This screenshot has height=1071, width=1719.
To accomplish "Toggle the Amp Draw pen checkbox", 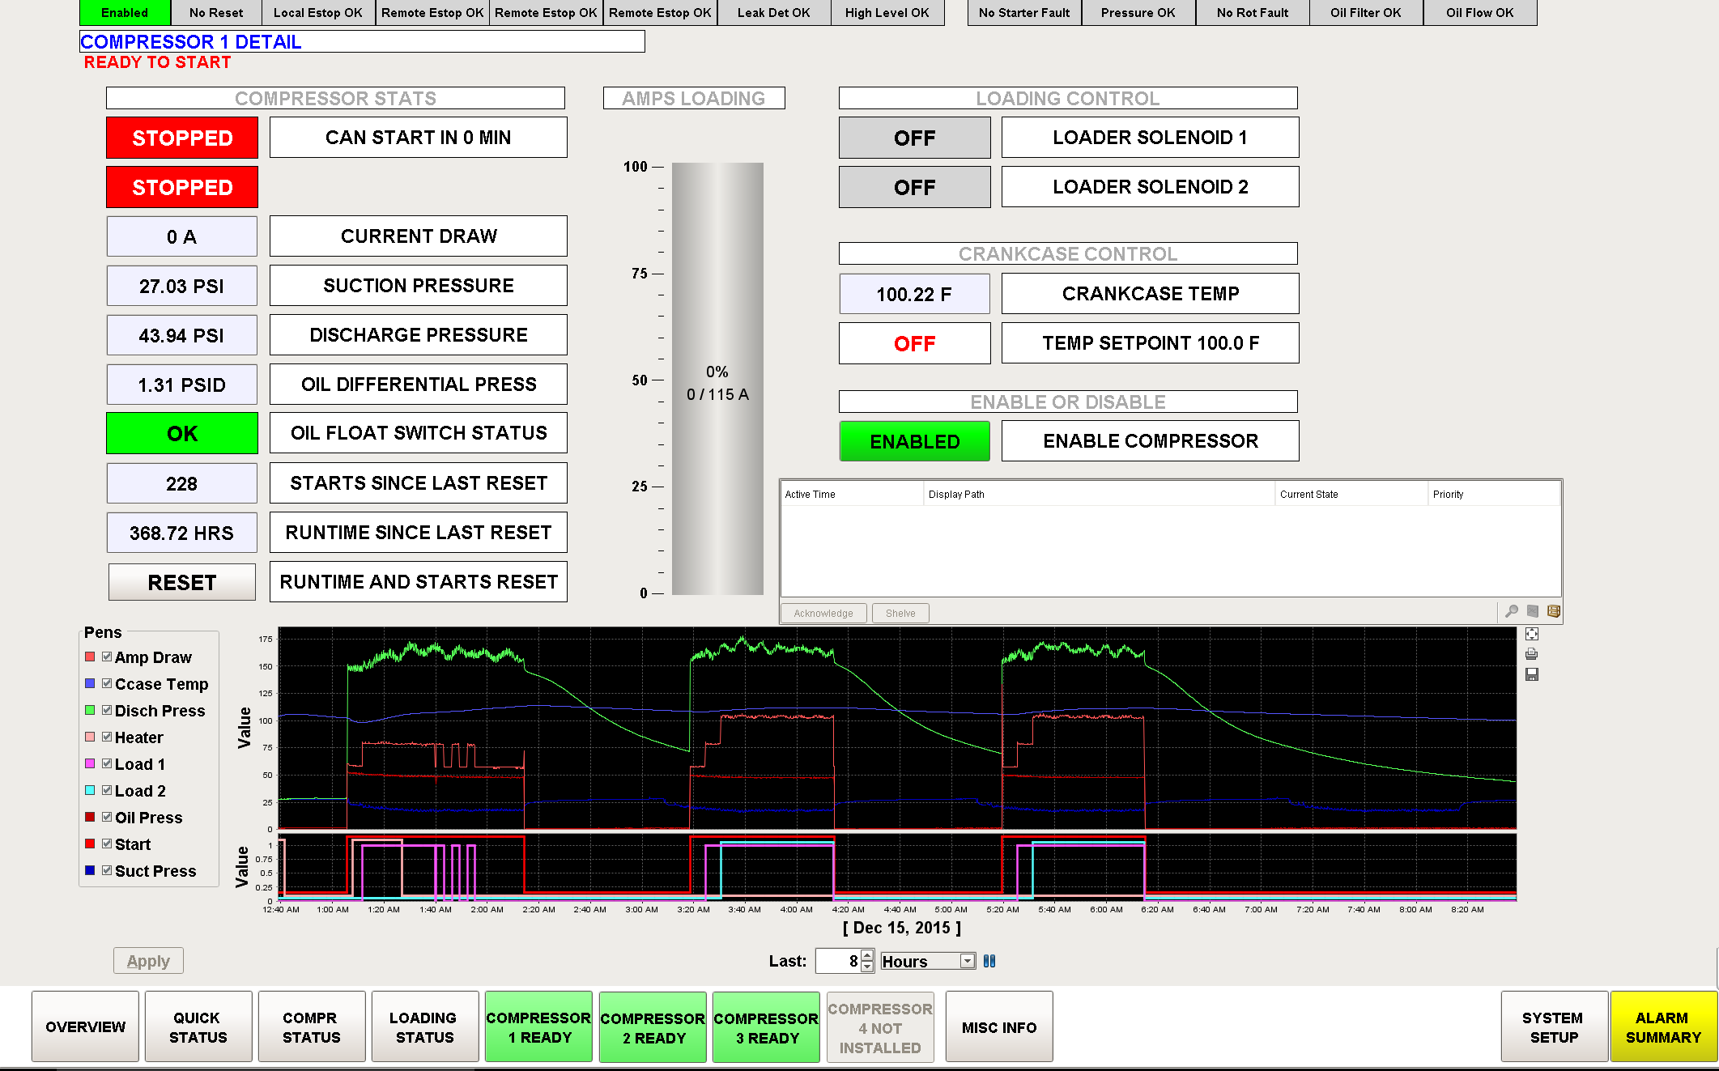I will pos(107,657).
